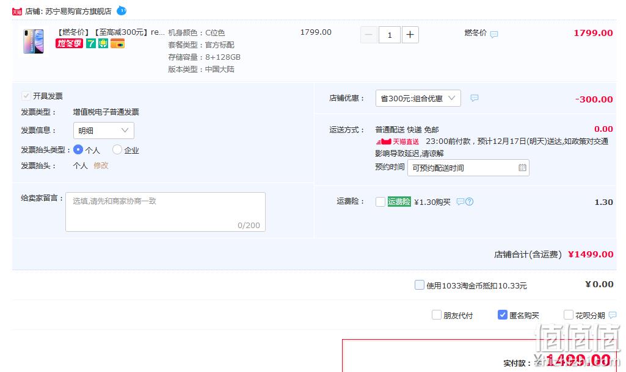Click the 增值税电子普通发票 text
626x372 pixels.
click(106, 112)
